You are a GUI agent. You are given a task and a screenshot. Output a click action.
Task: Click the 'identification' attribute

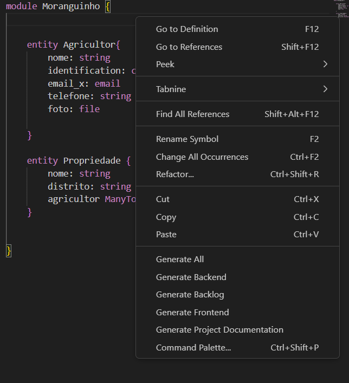84,70
